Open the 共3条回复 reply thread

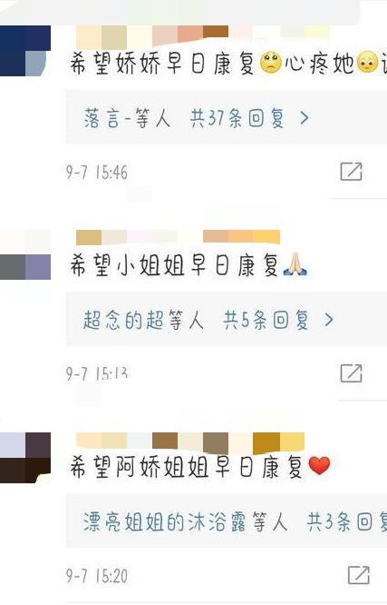(x=346, y=521)
